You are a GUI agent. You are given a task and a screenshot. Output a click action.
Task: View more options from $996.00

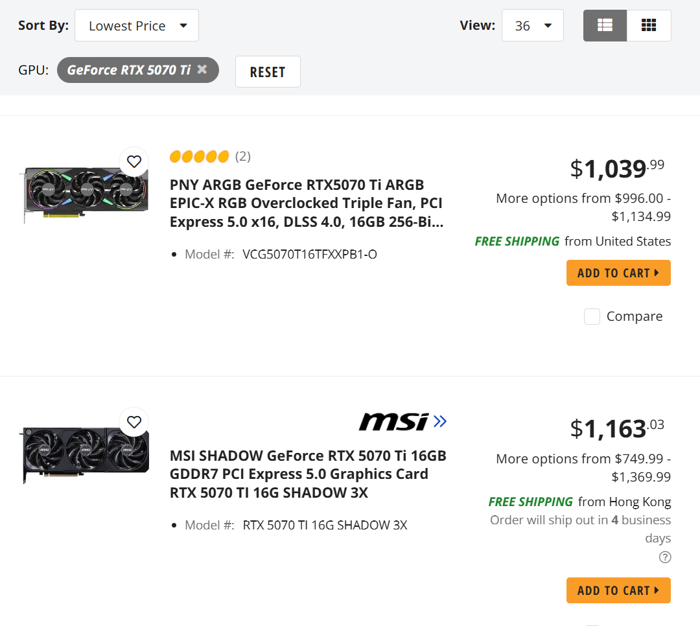pyautogui.click(x=583, y=207)
